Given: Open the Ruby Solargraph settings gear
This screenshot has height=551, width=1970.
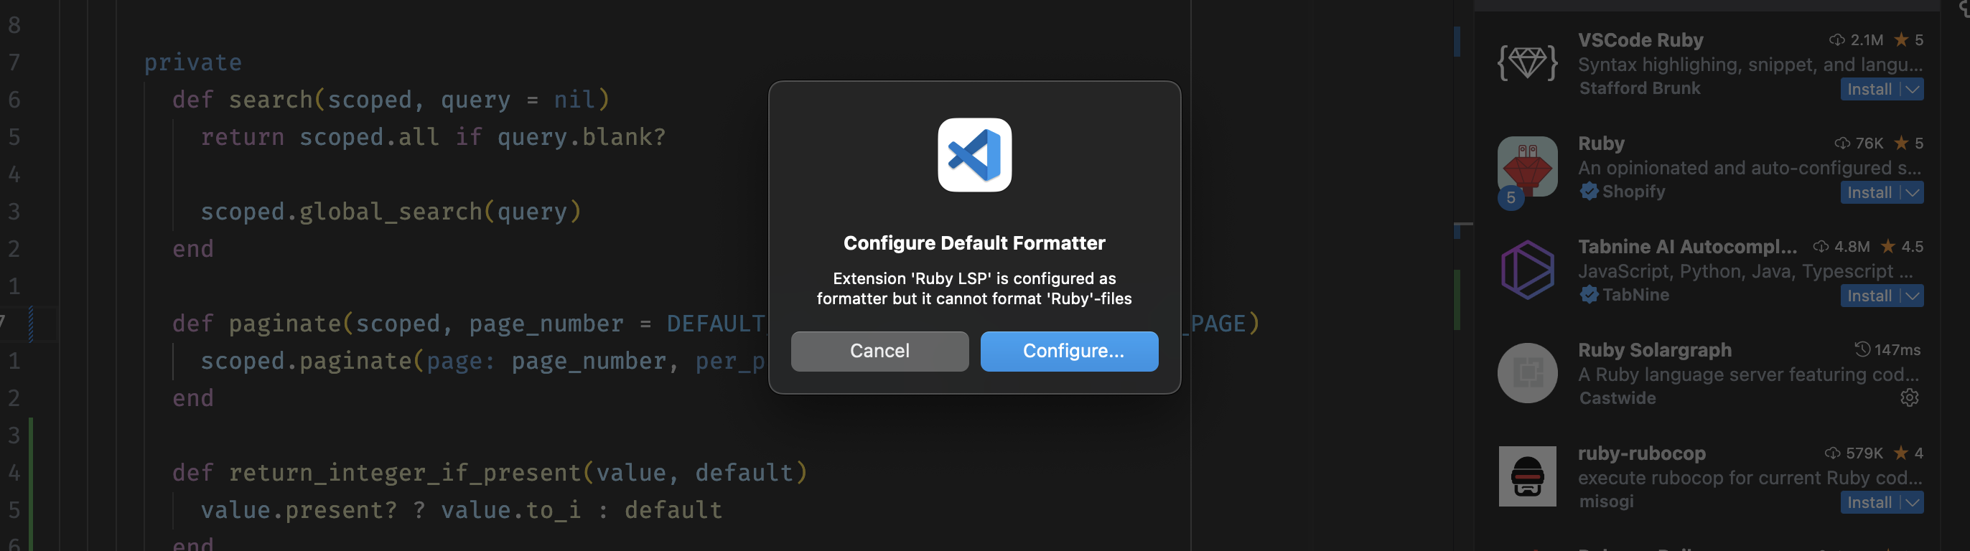Looking at the screenshot, I should click(x=1910, y=397).
